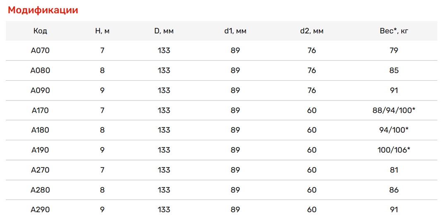Select the A090 code cell
This screenshot has width=441, height=218.
coord(40,90)
